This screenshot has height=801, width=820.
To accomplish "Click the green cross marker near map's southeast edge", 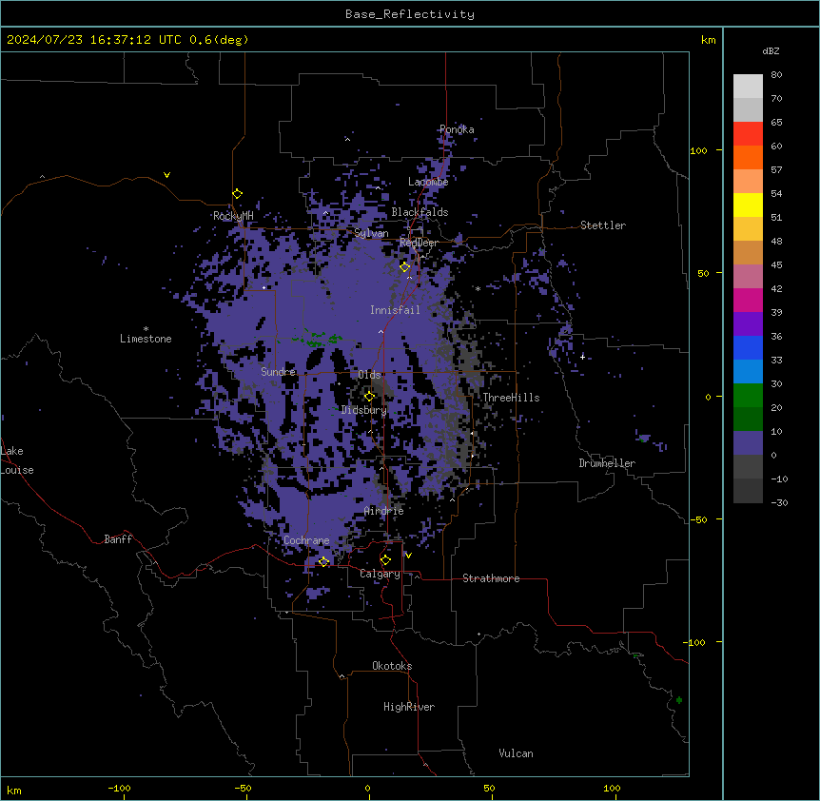I will [x=679, y=699].
